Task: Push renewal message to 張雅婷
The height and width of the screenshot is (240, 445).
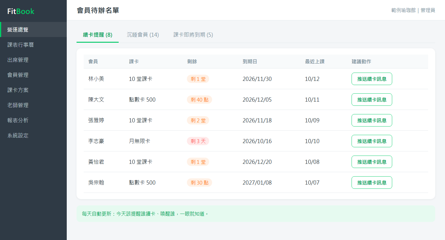Action: pyautogui.click(x=372, y=120)
